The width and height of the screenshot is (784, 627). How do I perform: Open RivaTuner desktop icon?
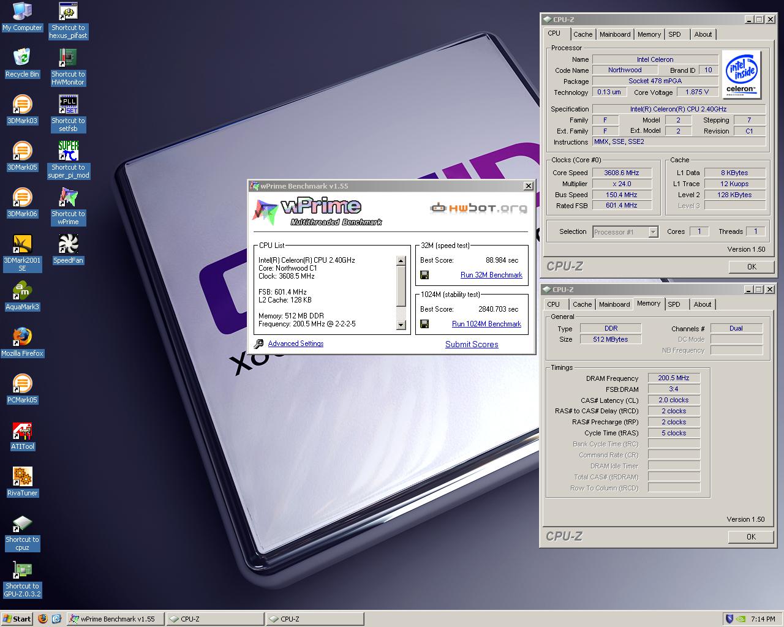[x=22, y=482]
